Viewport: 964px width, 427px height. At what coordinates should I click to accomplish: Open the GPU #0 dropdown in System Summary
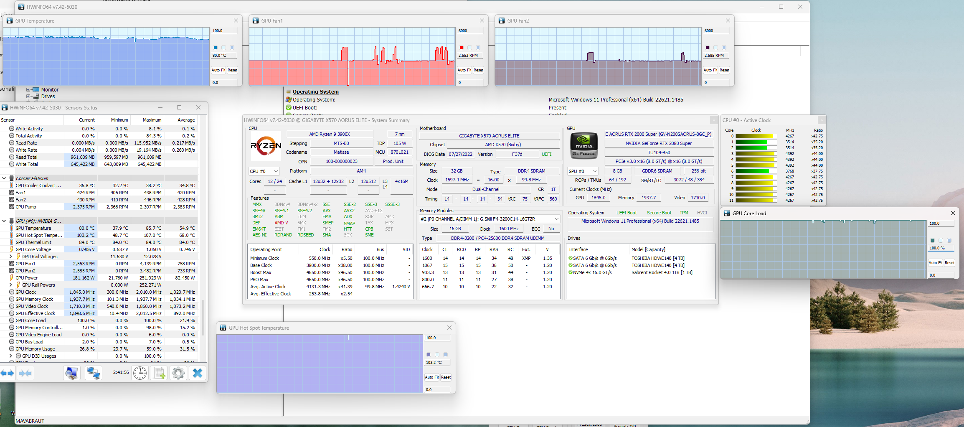click(x=582, y=171)
